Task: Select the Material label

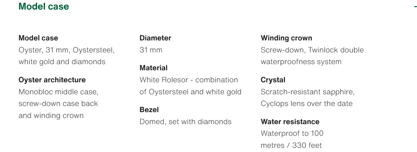Action: 153,68
